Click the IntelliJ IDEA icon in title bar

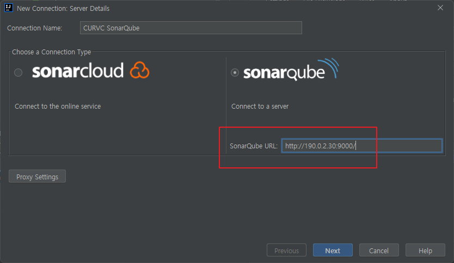(9, 8)
